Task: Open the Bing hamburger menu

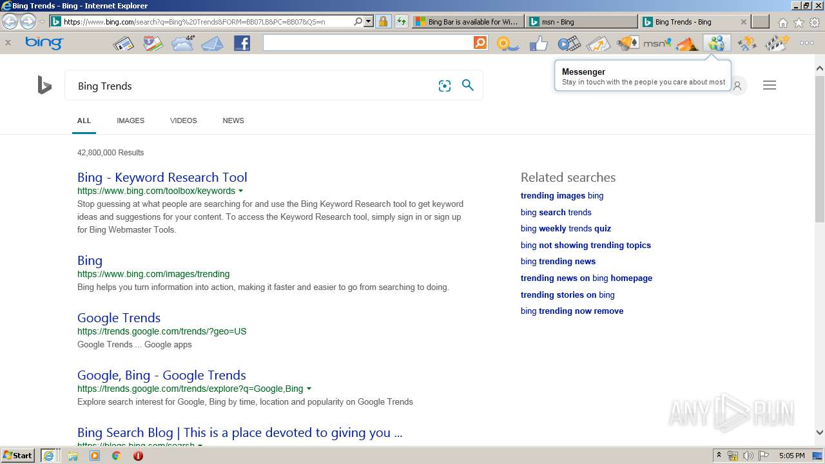Action: coord(770,85)
